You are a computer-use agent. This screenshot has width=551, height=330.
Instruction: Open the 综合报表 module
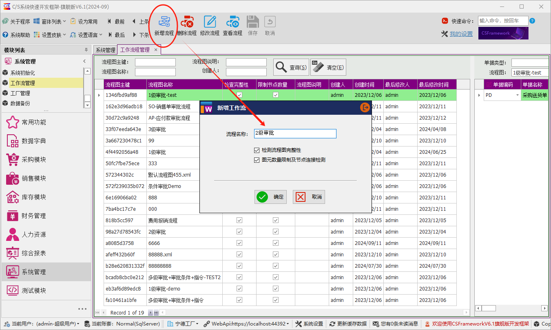pos(46,253)
